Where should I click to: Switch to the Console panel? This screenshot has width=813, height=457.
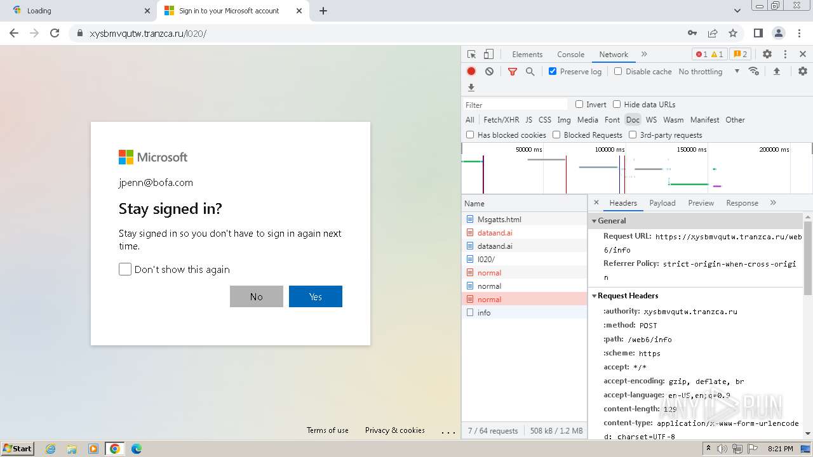coord(570,55)
